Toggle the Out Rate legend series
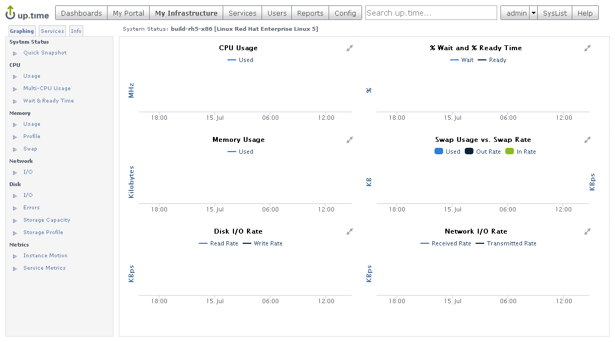 pos(483,152)
